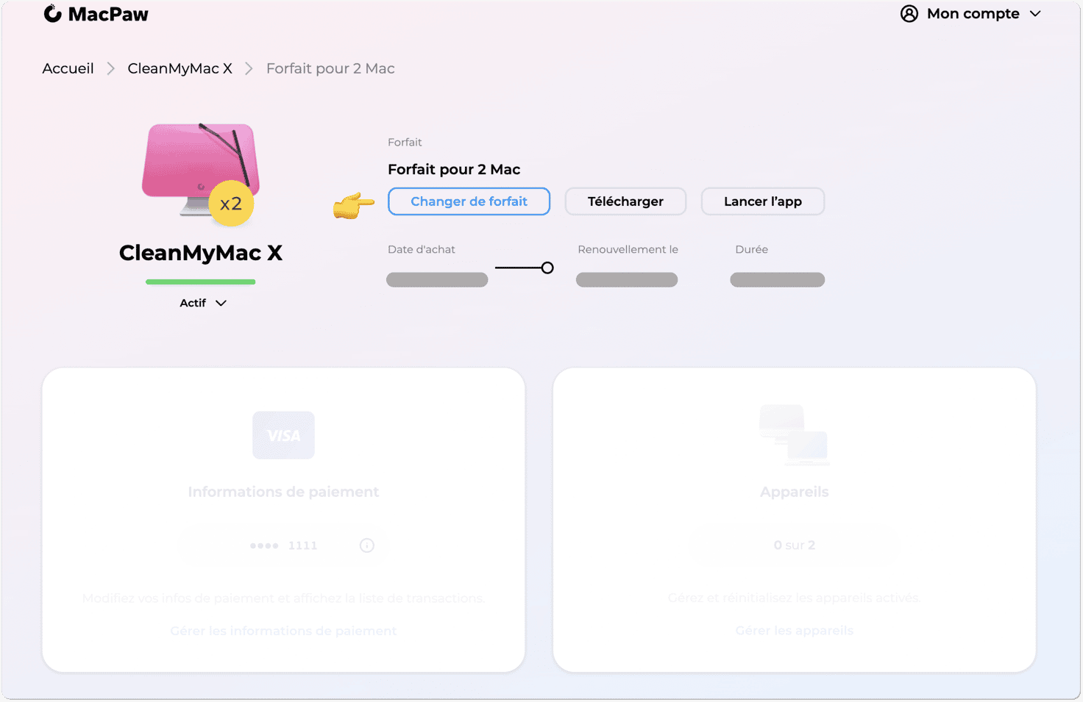1083x702 pixels.
Task: Click the CleanMyMac X app icon
Action: pos(200,173)
